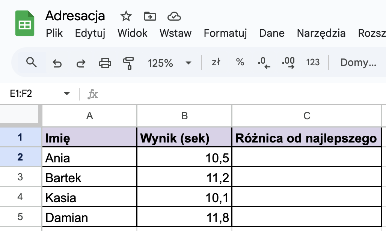Screen dimensions: 386x231
Task: Expand the 125% zoom dropdown
Action: [x=188, y=63]
